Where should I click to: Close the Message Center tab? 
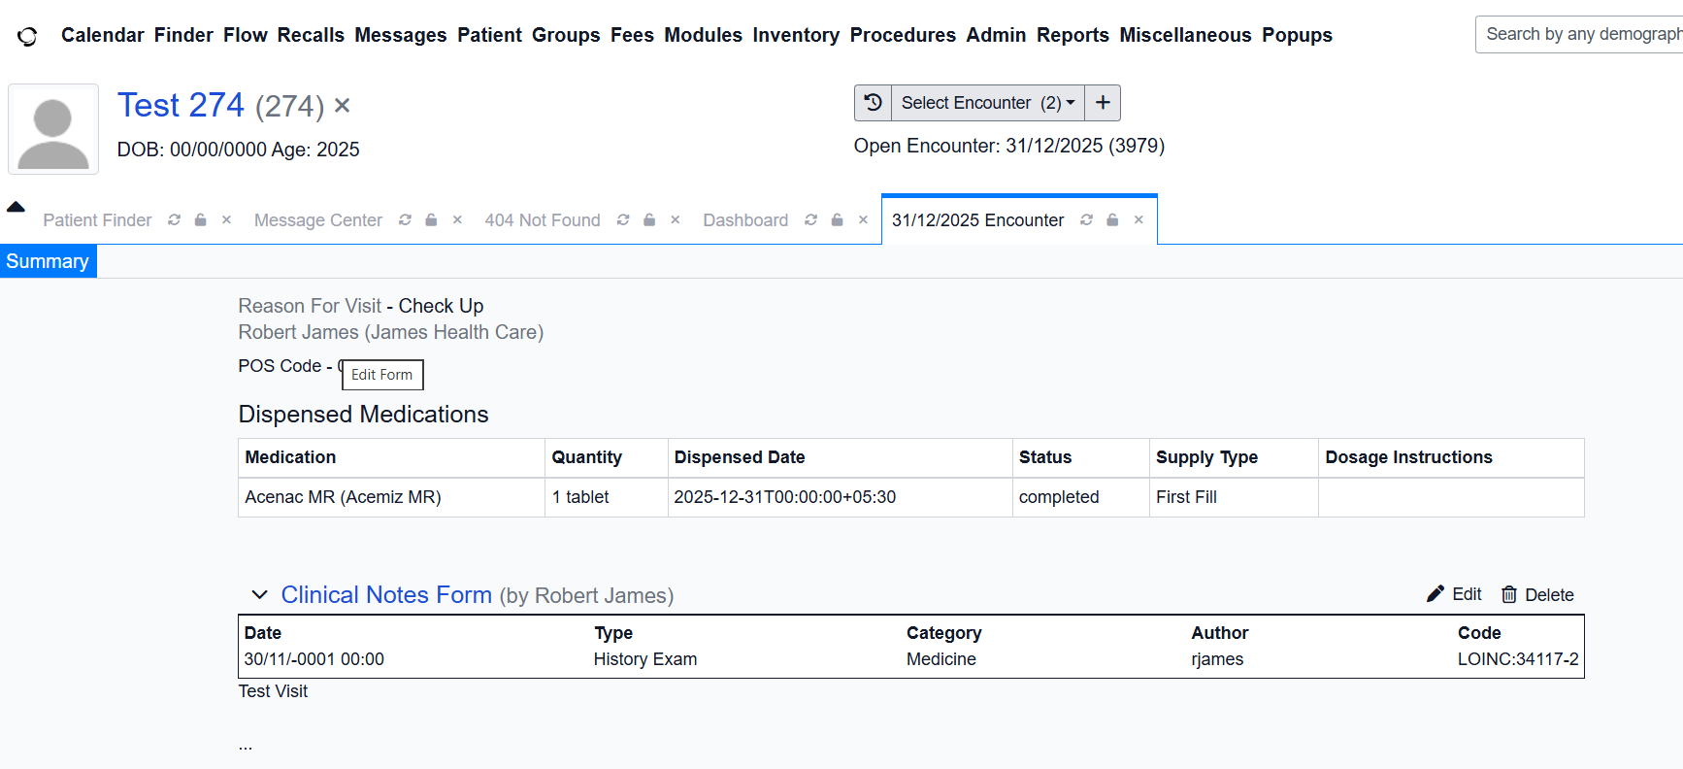coord(457,220)
